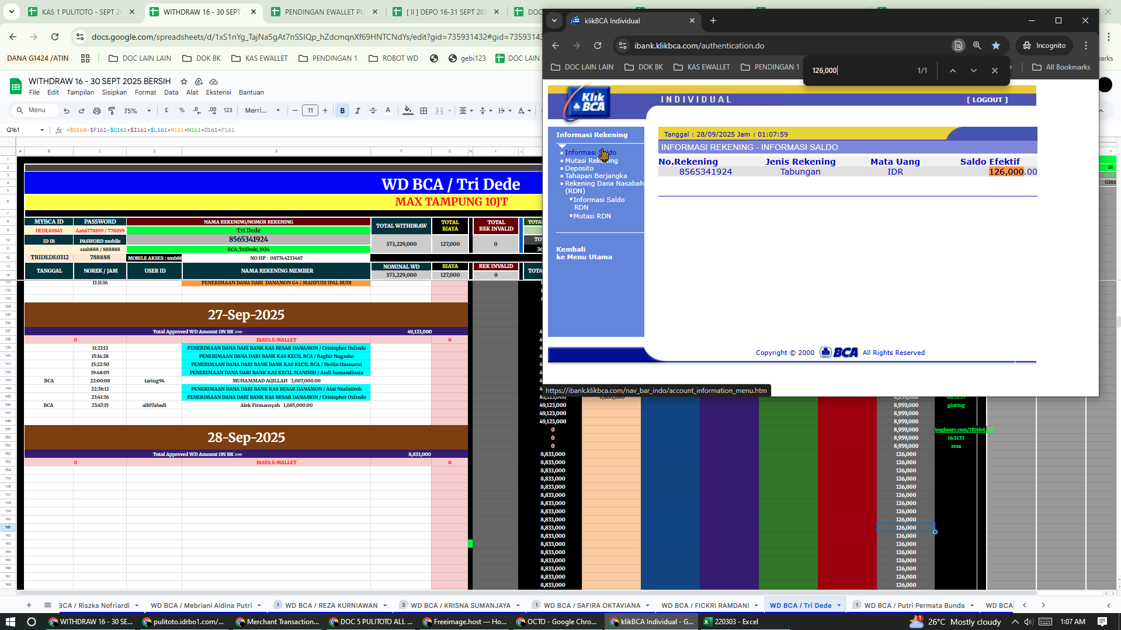Open All Bookmarks folder in klikBCA window
The image size is (1121, 630).
1061,67
